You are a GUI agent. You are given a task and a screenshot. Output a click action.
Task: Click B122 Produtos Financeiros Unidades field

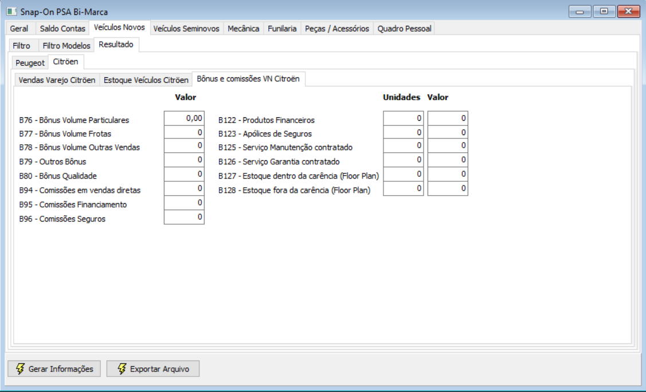404,118
